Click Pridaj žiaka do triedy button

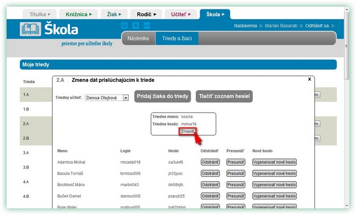[163, 96]
